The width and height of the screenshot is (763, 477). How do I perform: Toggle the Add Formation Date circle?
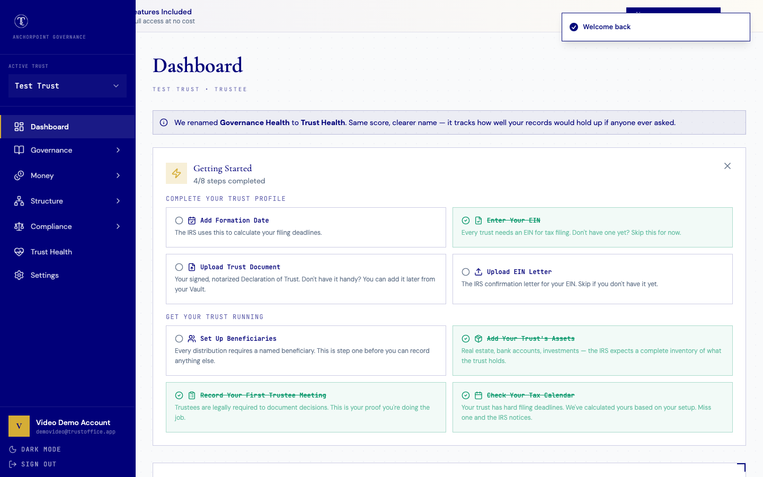179,220
